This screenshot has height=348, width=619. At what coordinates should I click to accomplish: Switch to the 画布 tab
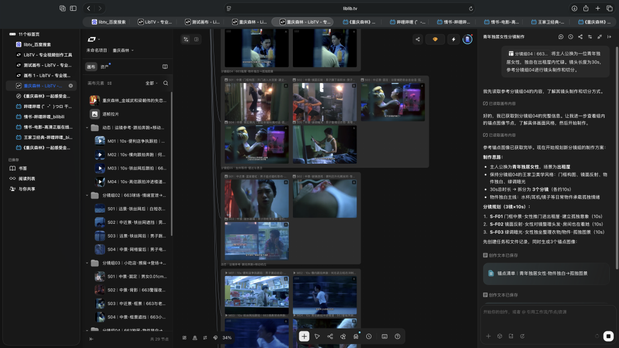coord(91,67)
